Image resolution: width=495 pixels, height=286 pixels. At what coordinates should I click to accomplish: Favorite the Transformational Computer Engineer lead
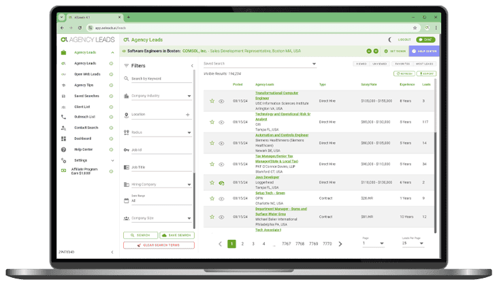tap(212, 101)
